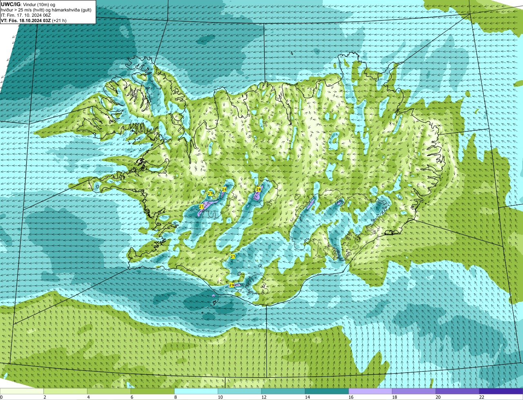
Task: Click the legend scale value '14'
Action: 307,397
